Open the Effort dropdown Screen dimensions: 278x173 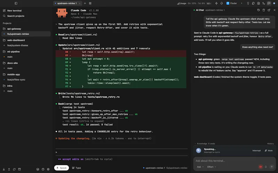pos(212,167)
